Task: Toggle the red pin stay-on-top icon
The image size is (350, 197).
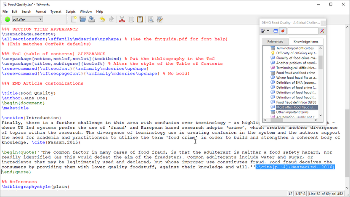Action: 283,31
